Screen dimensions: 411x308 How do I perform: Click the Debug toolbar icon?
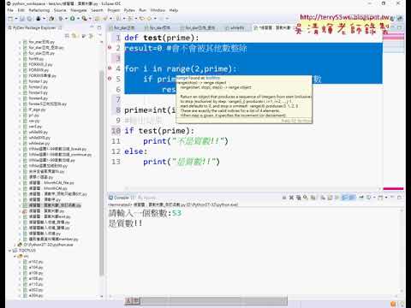pyautogui.click(x=61, y=19)
